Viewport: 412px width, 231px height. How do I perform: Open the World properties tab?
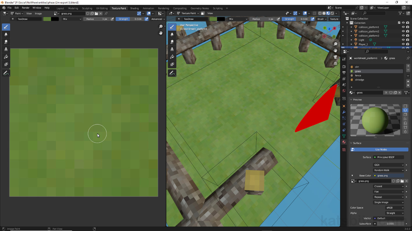tap(344, 91)
